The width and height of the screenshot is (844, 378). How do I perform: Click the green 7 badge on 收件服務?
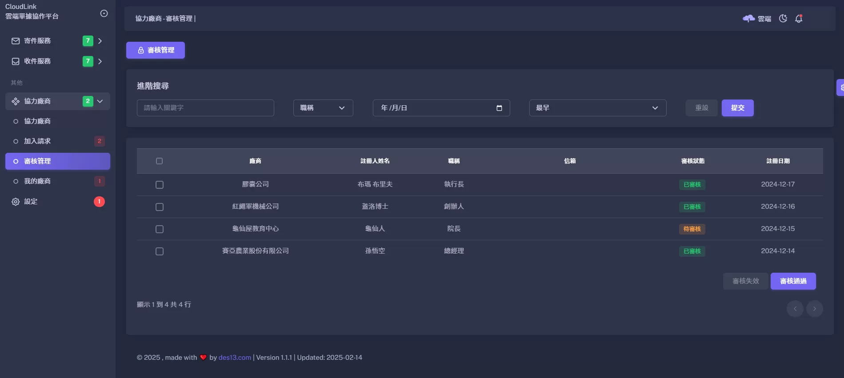(88, 61)
